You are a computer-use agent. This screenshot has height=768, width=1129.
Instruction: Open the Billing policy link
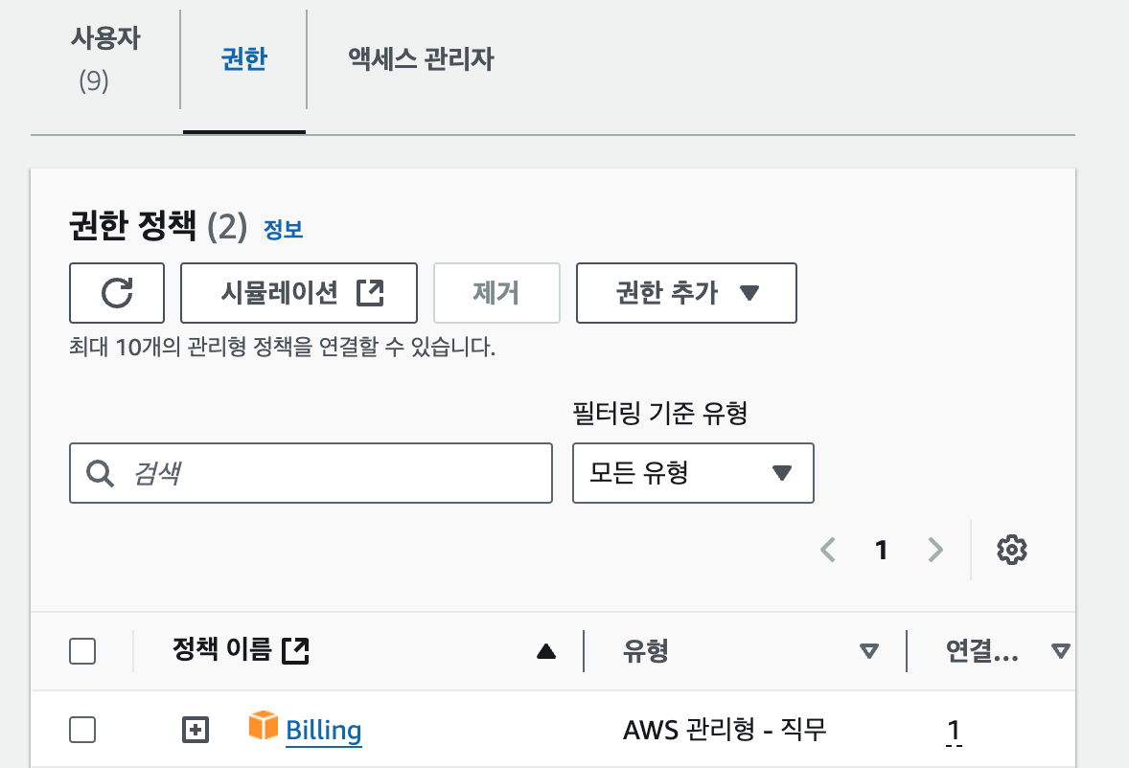click(x=324, y=732)
